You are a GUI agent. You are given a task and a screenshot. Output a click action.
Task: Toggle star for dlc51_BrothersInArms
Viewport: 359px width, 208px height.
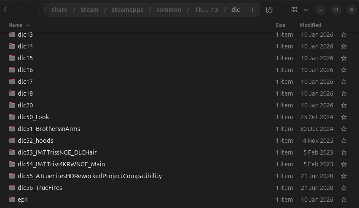click(x=344, y=129)
